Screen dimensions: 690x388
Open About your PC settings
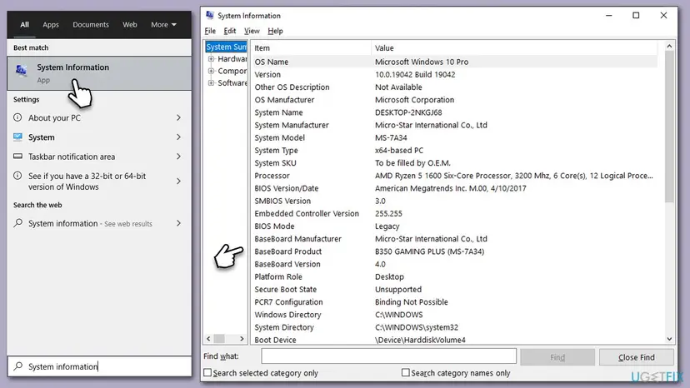[99, 117]
